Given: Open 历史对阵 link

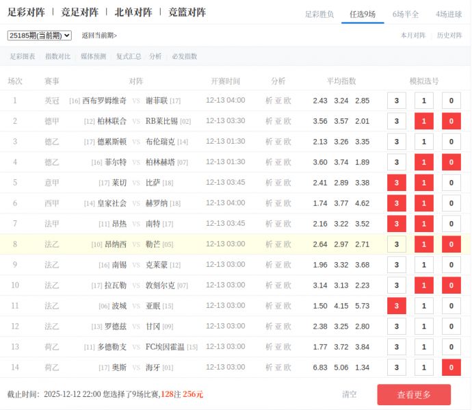Looking at the screenshot, I should coord(449,36).
